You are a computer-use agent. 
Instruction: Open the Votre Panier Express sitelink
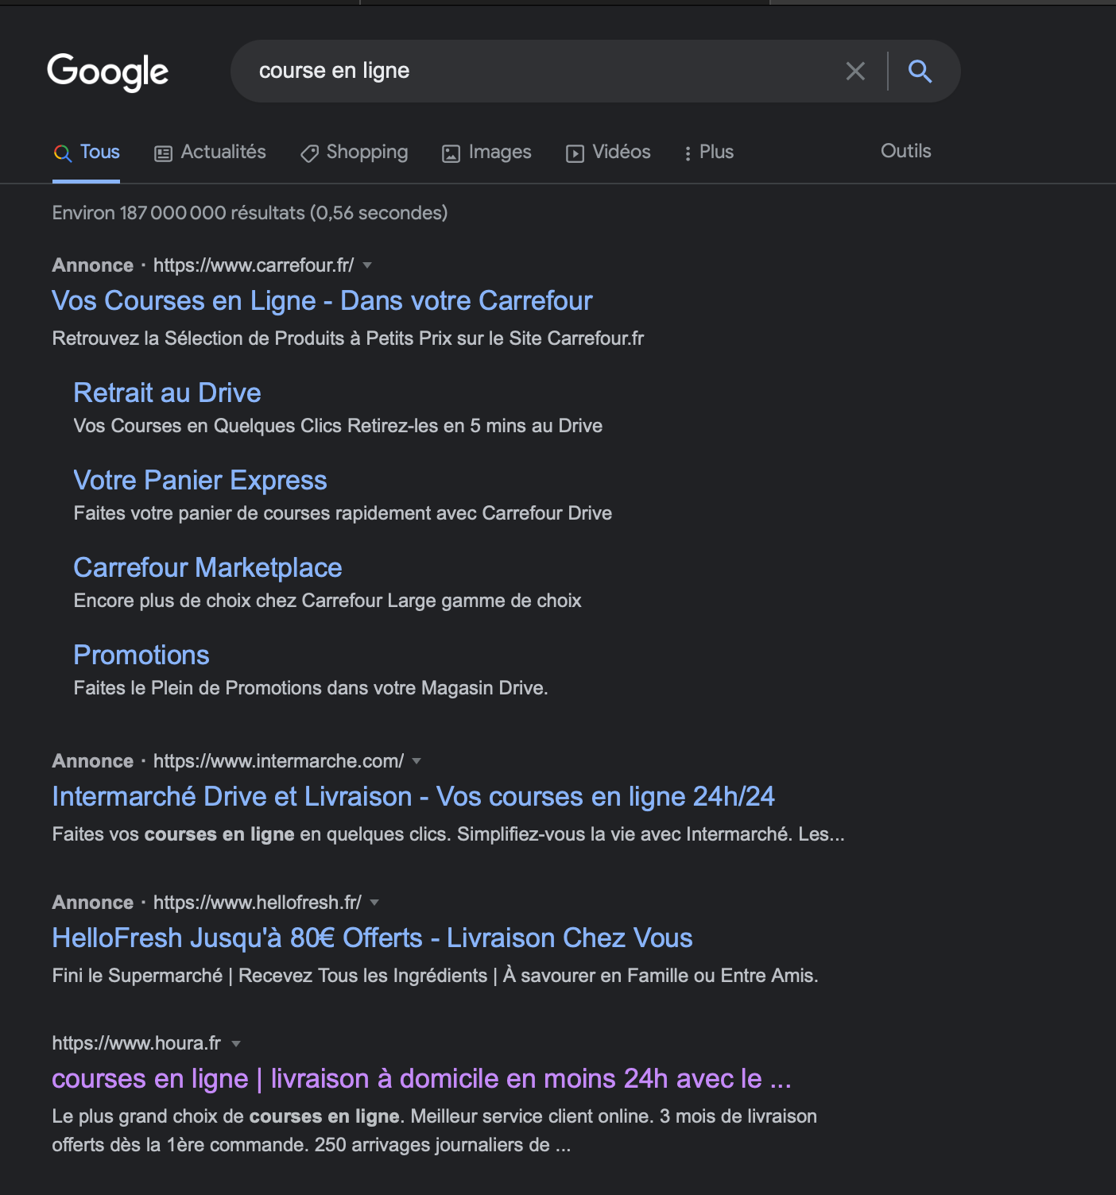tap(200, 480)
